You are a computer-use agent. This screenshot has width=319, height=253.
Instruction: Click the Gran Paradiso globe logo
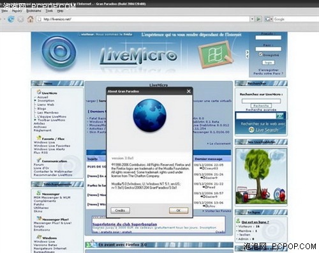click(149, 115)
